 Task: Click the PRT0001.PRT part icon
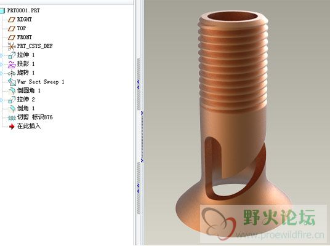pos(2,10)
